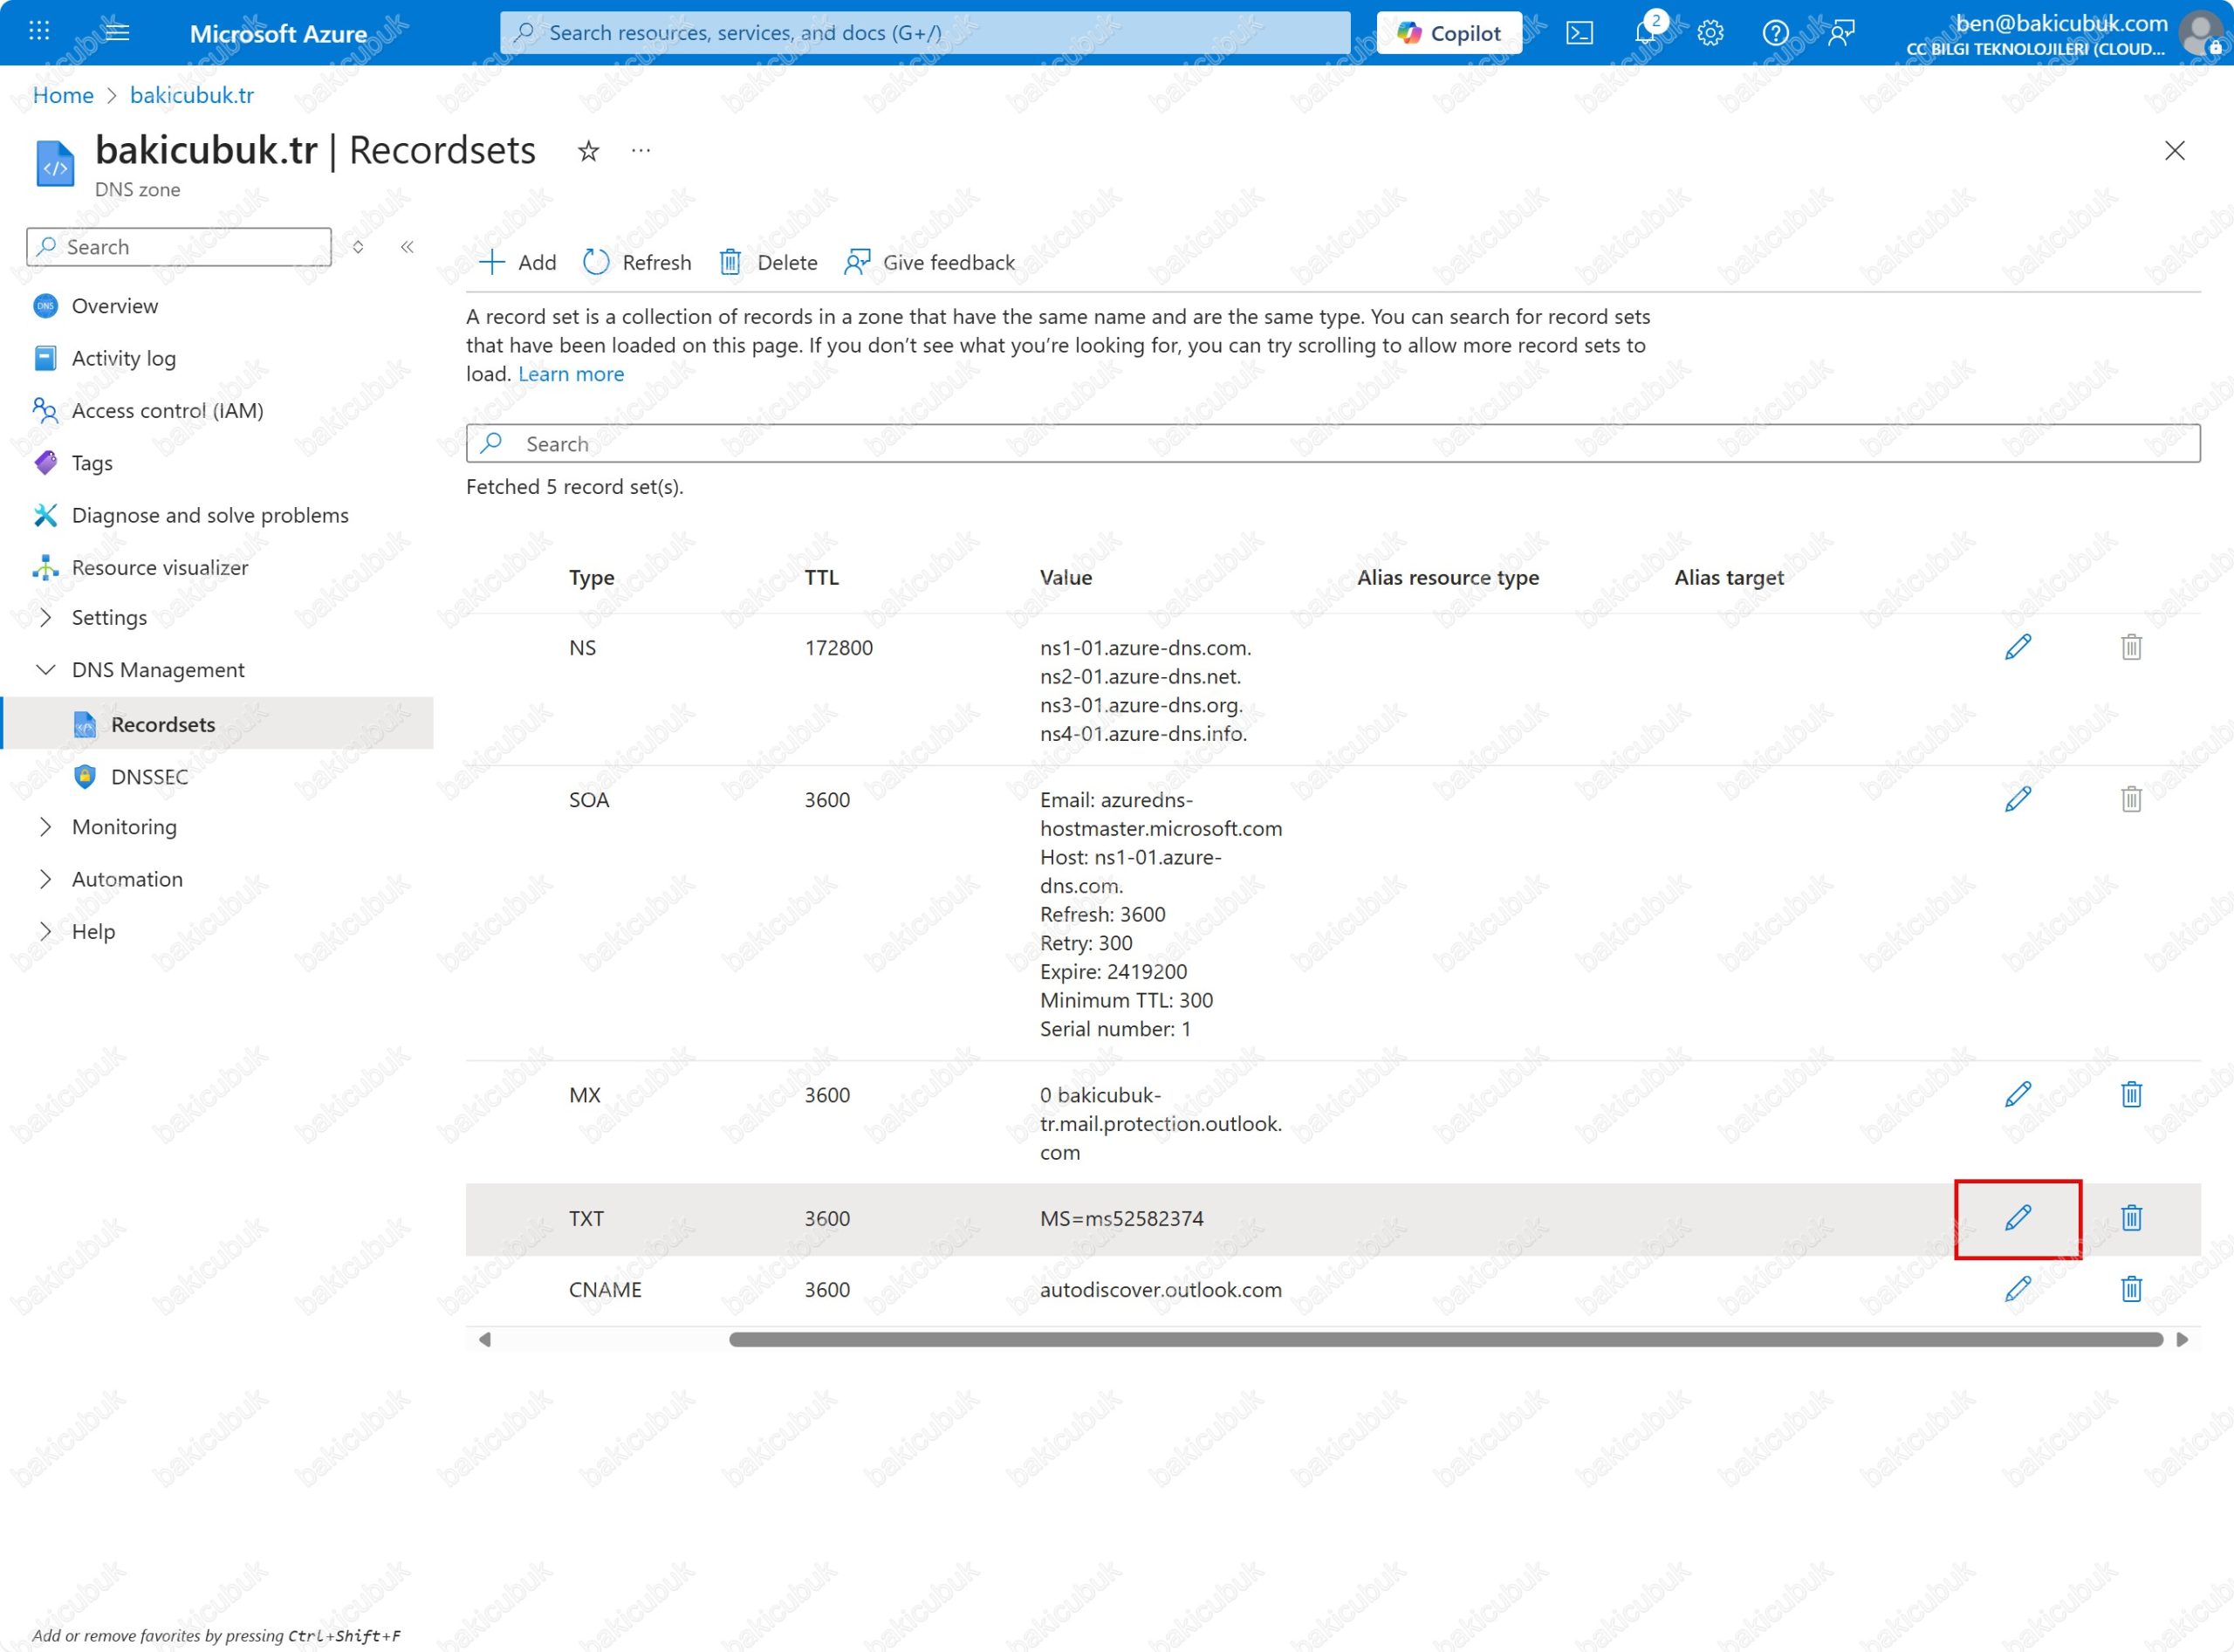The image size is (2234, 1652).
Task: Open Cloud Shell from top bar
Action: (x=1579, y=33)
